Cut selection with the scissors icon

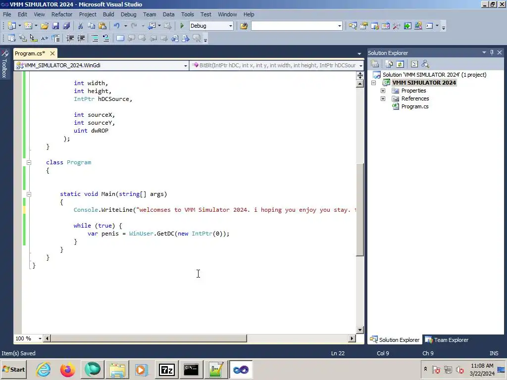(80, 26)
